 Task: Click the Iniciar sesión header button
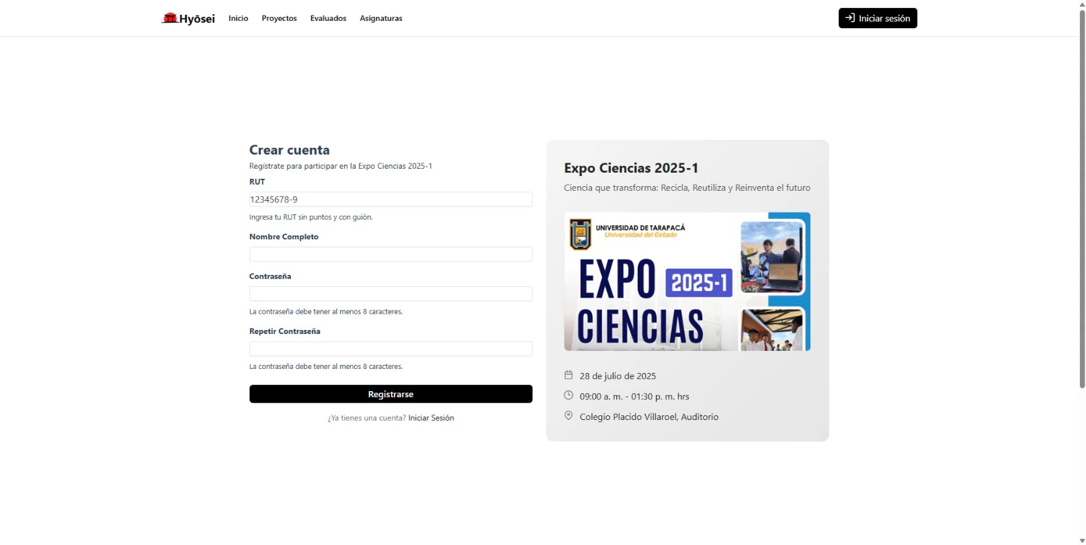pyautogui.click(x=878, y=18)
